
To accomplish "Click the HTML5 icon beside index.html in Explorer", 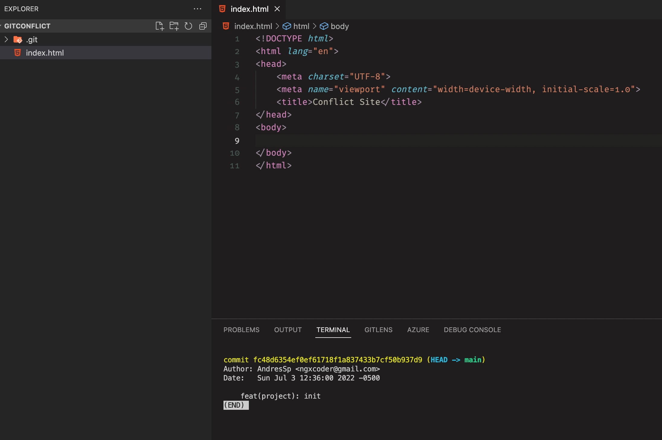I will (x=18, y=53).
